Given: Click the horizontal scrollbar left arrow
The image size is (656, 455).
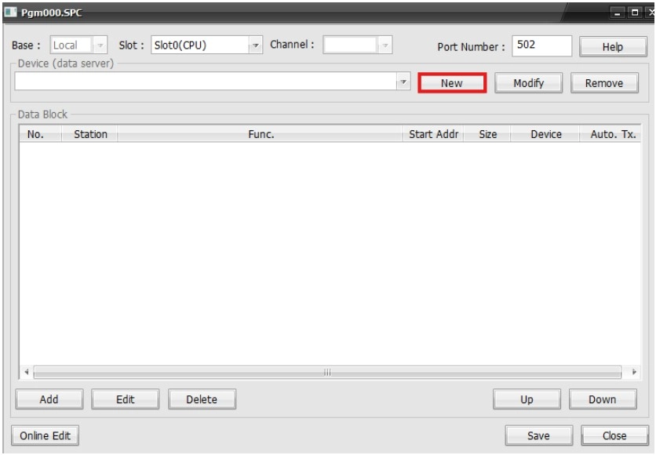Looking at the screenshot, I should tap(27, 372).
